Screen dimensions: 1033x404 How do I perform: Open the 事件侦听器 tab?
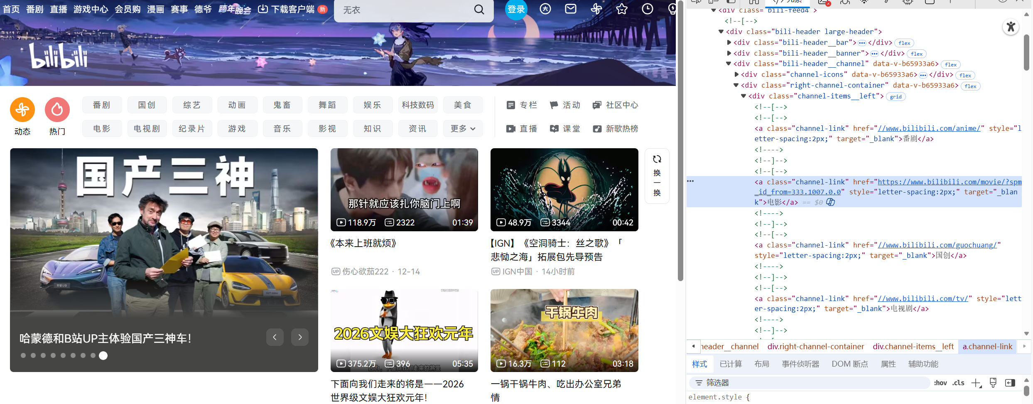pyautogui.click(x=800, y=364)
